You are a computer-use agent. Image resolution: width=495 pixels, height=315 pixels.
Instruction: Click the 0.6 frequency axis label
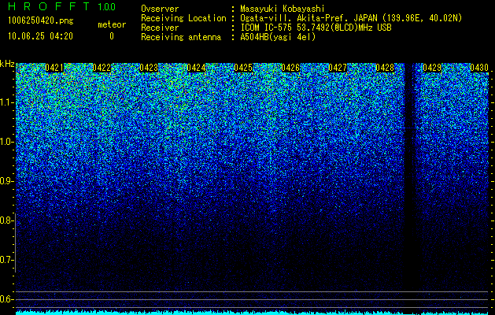pos(6,299)
